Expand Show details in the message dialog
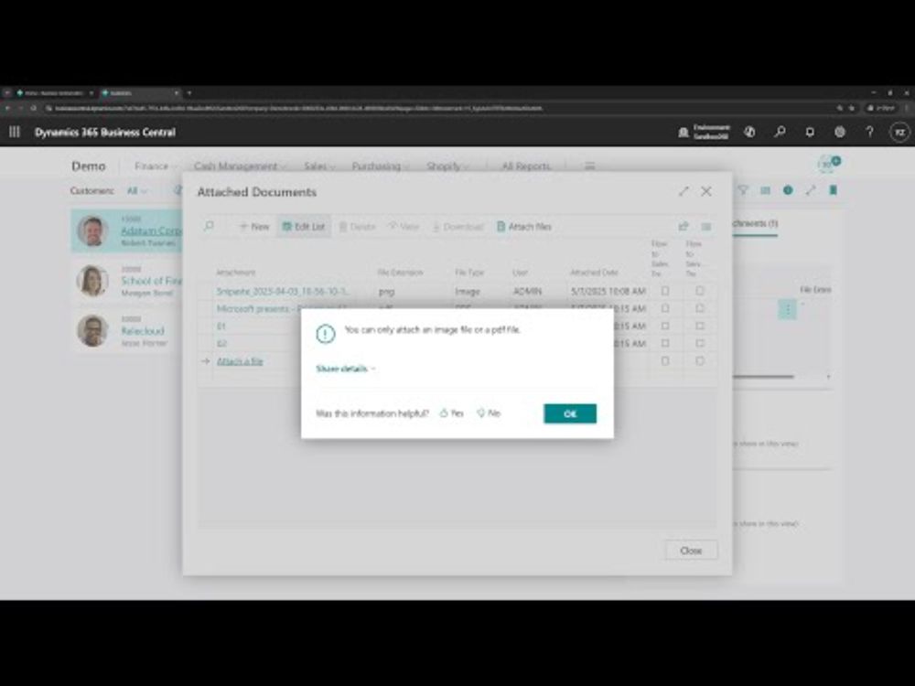 click(346, 369)
